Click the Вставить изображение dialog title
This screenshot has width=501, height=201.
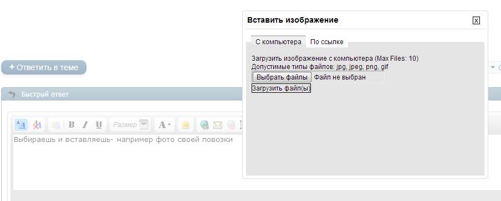(293, 20)
